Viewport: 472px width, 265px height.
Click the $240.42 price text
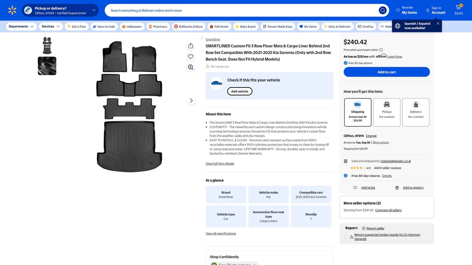355,42
